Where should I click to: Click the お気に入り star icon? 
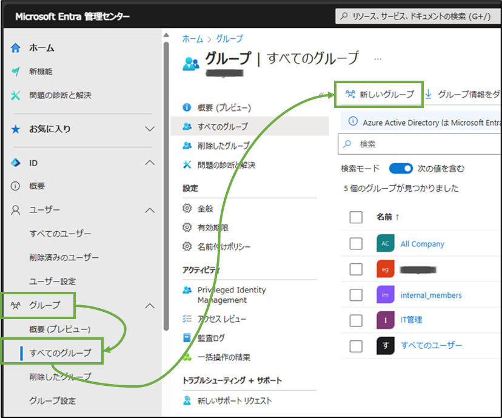(x=15, y=129)
